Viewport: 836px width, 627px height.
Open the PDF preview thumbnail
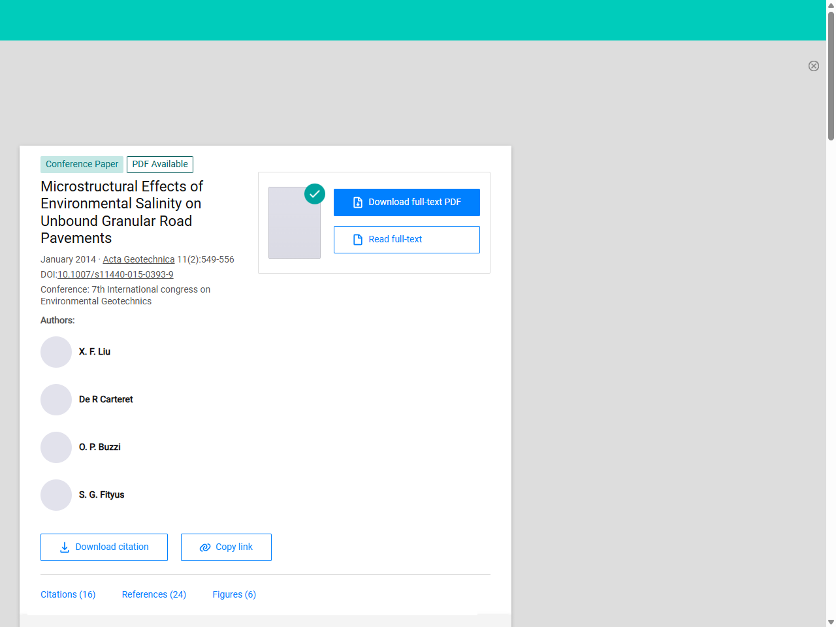[295, 223]
